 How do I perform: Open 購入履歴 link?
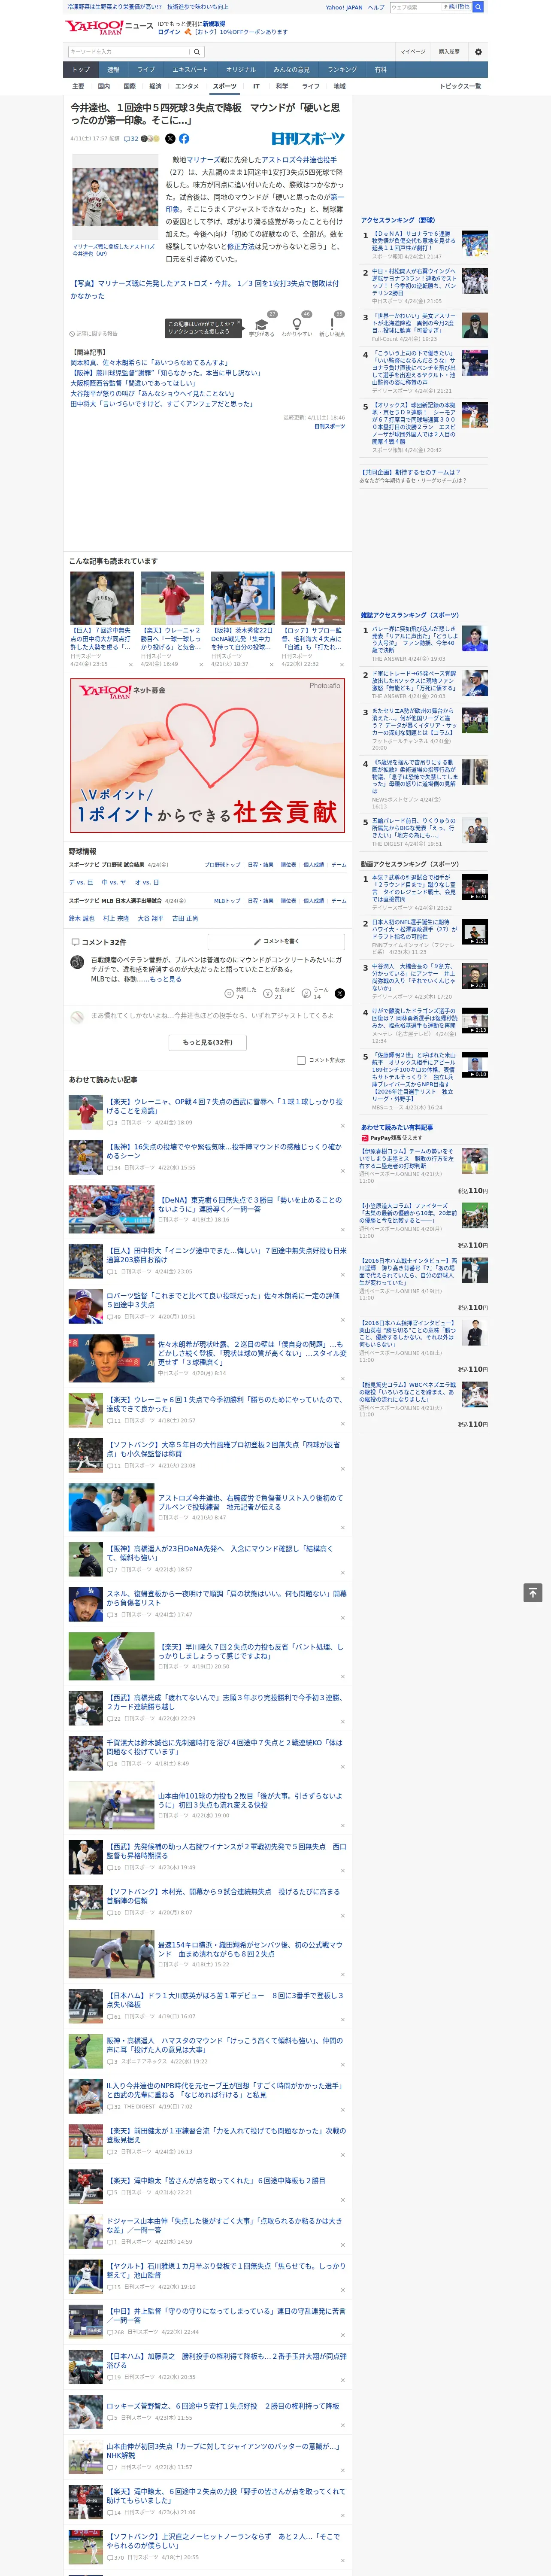pos(449,52)
